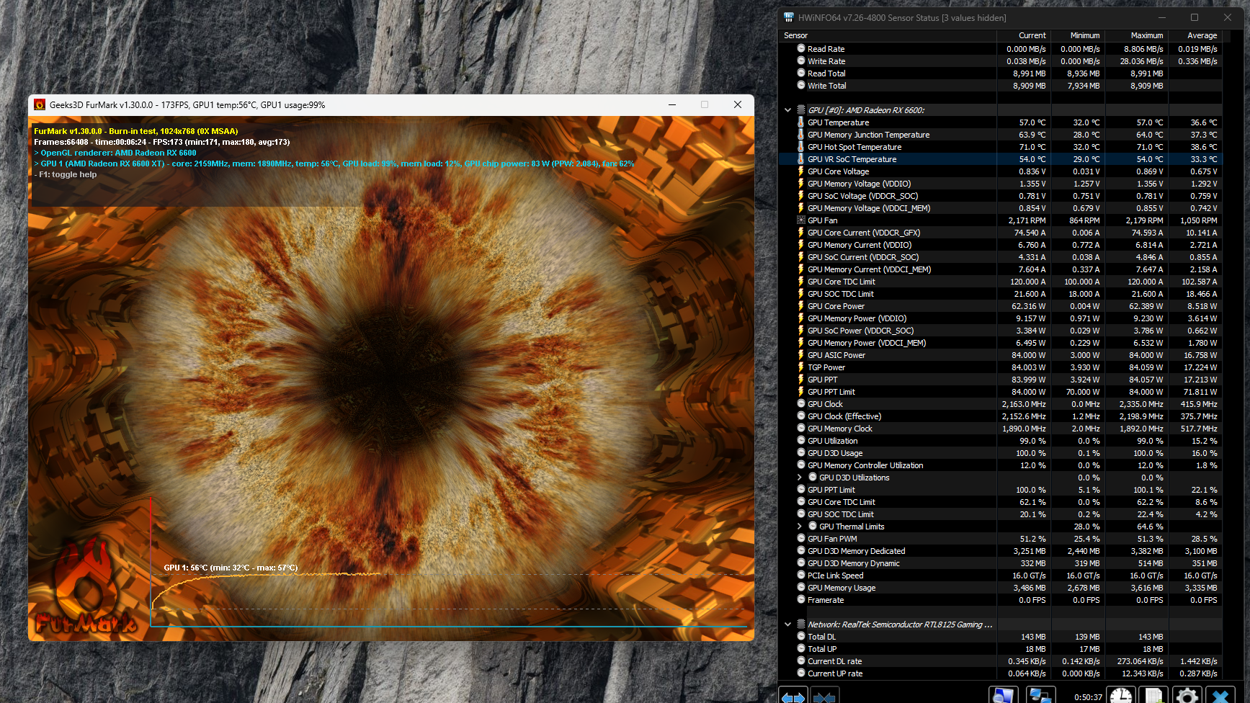Open HWiNFO sensor settings gear
This screenshot has height=703, width=1250.
pos(1187,696)
